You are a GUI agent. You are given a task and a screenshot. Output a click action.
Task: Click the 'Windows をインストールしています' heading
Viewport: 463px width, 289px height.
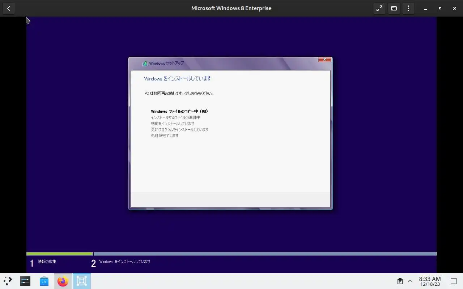178,78
